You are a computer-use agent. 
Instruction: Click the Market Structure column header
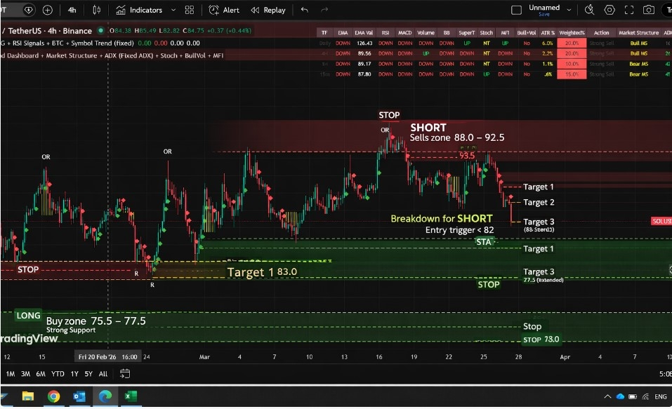[638, 32]
